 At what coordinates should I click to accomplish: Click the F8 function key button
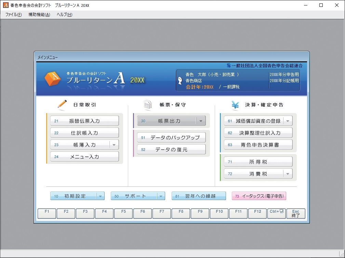pyautogui.click(x=181, y=213)
